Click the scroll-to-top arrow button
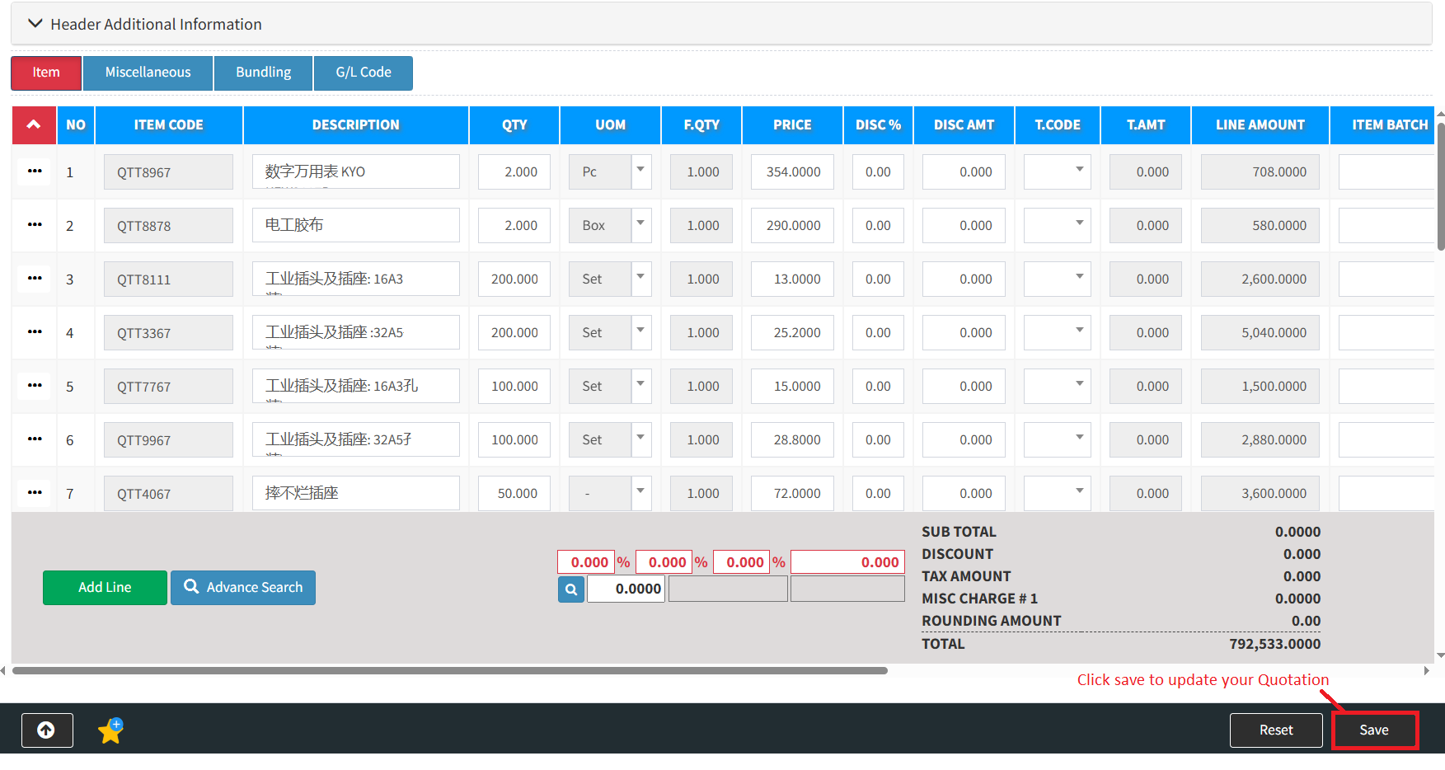 point(47,730)
